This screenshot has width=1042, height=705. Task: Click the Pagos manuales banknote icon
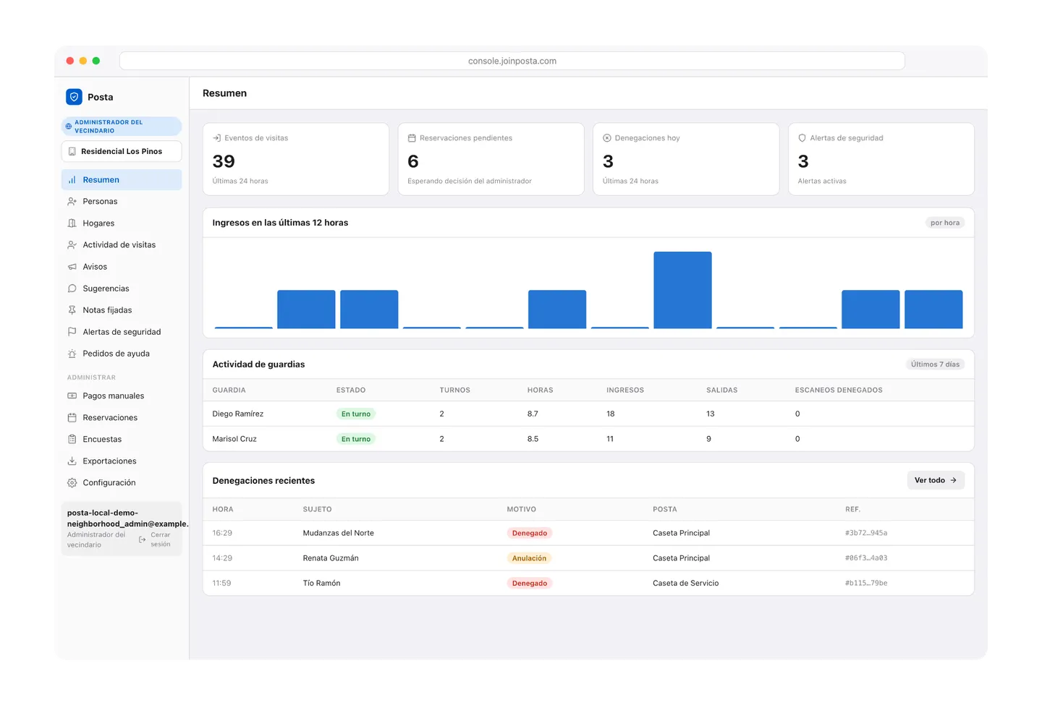[x=72, y=396]
